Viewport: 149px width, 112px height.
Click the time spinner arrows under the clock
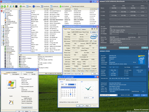tap(93, 98)
